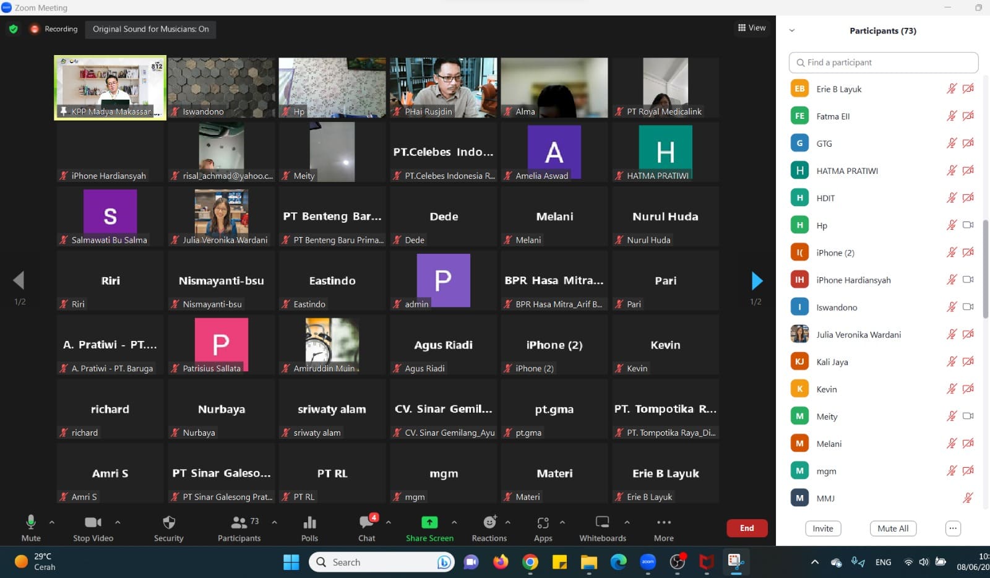Expand audio options arrow beside Mute
Viewport: 990px width, 578px height.
(x=52, y=522)
